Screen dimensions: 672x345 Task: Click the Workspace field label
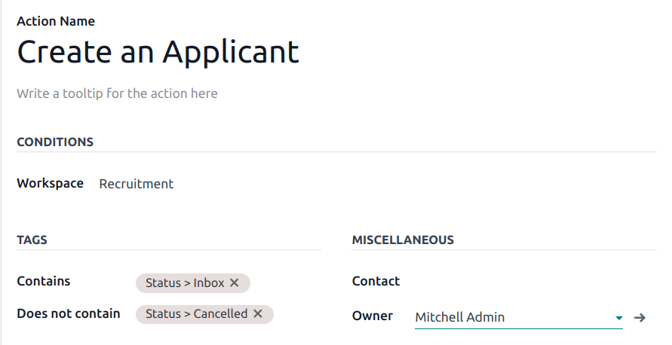coord(50,183)
